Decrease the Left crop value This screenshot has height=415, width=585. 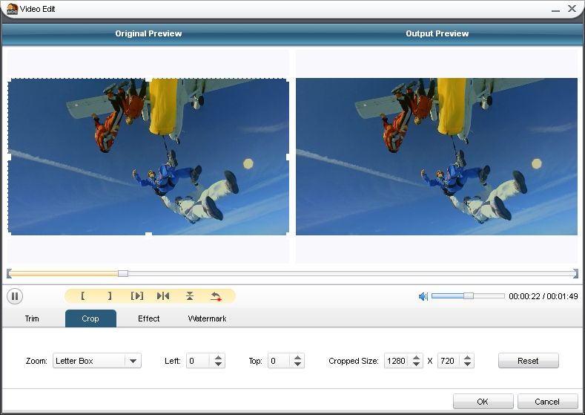218,365
